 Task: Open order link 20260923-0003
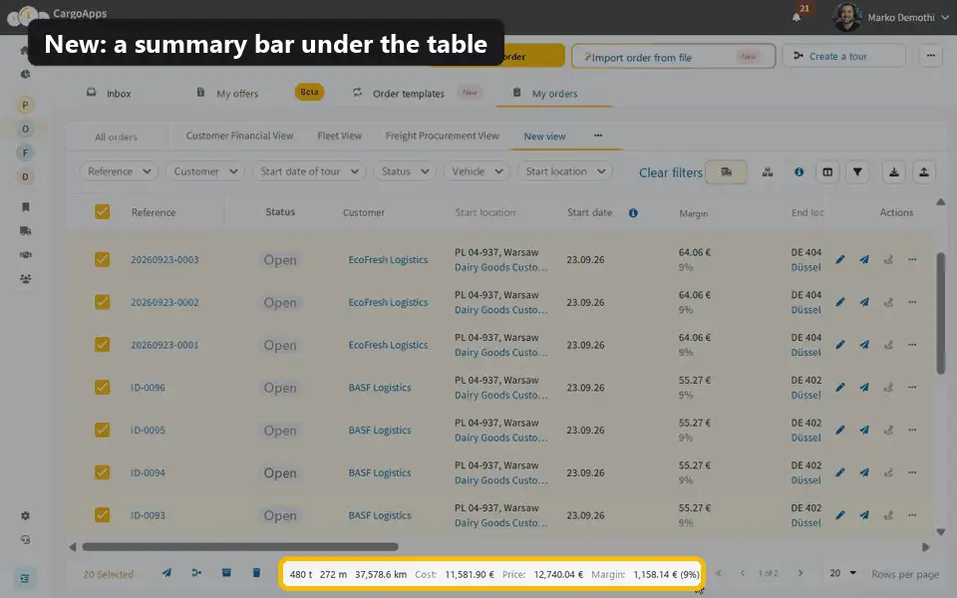(x=164, y=259)
